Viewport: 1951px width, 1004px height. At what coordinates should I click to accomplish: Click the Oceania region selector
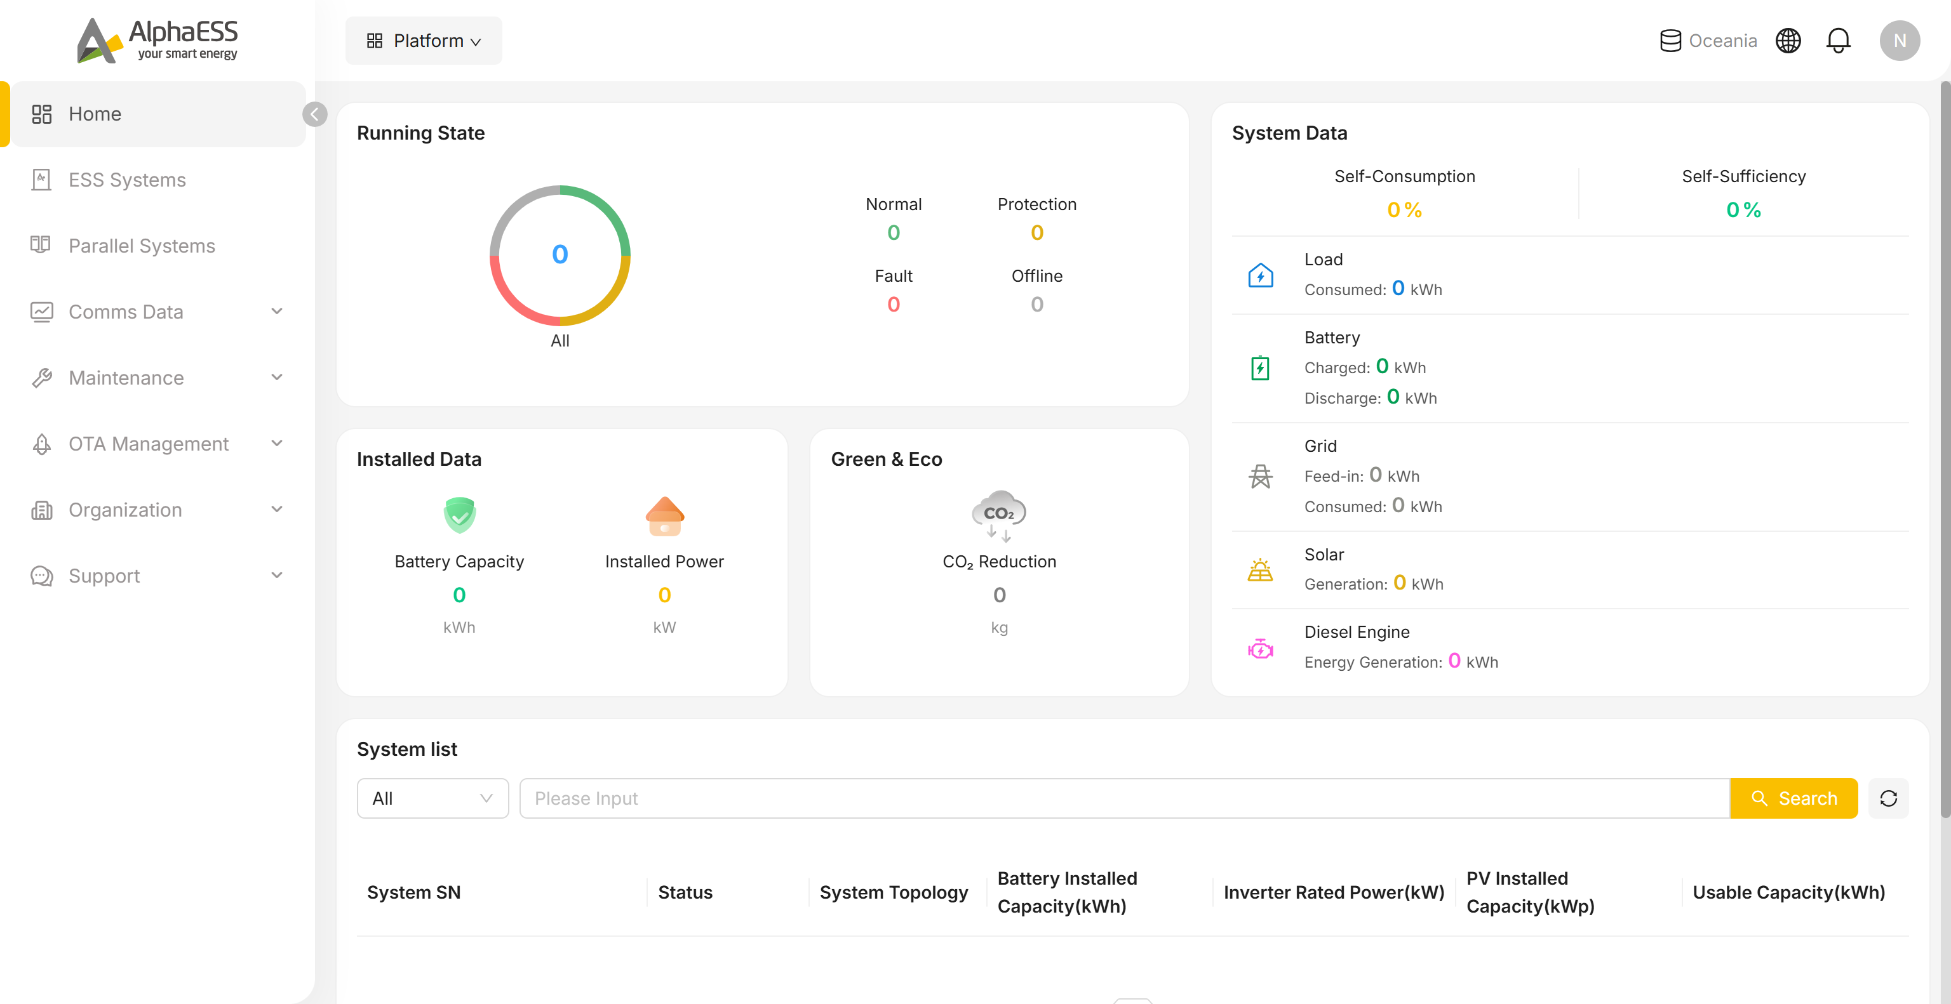pyautogui.click(x=1708, y=41)
